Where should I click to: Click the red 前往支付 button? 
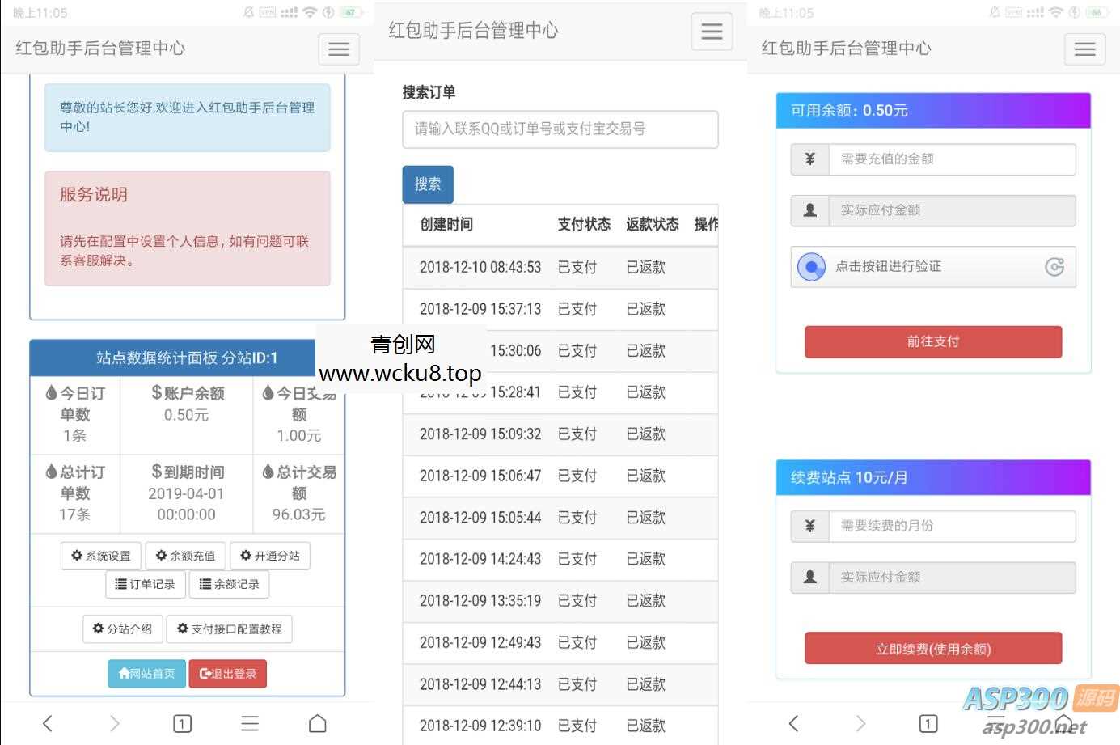pos(932,341)
